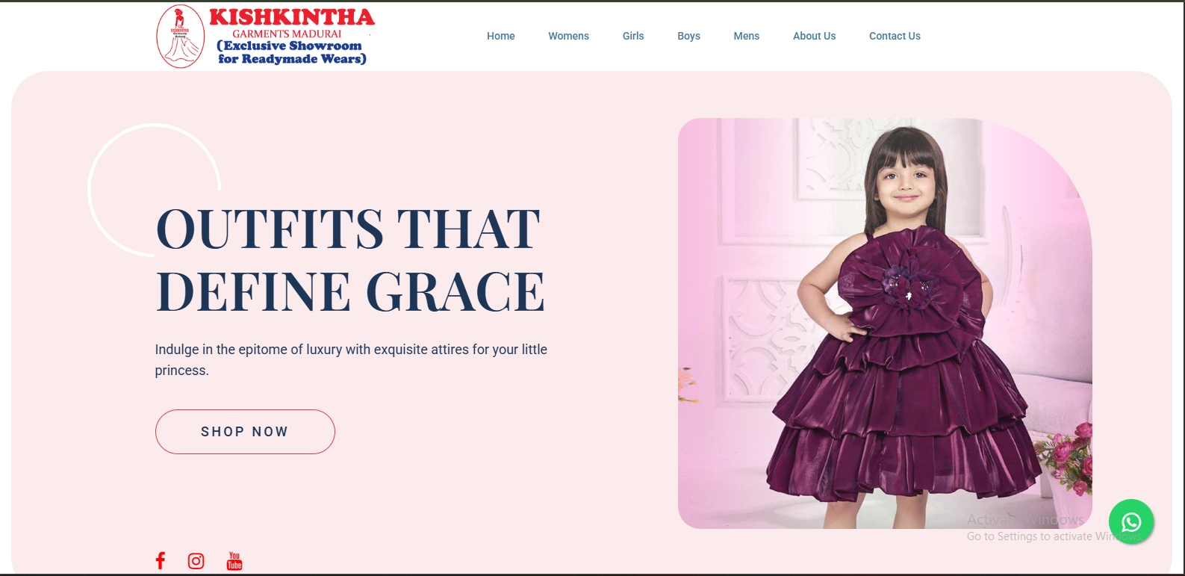Navigate to About Us
Viewport: 1185px width, 576px height.
814,36
